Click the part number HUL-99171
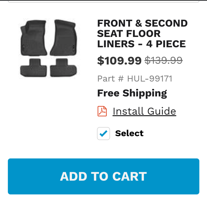The image size is (207, 208). pyautogui.click(x=150, y=79)
